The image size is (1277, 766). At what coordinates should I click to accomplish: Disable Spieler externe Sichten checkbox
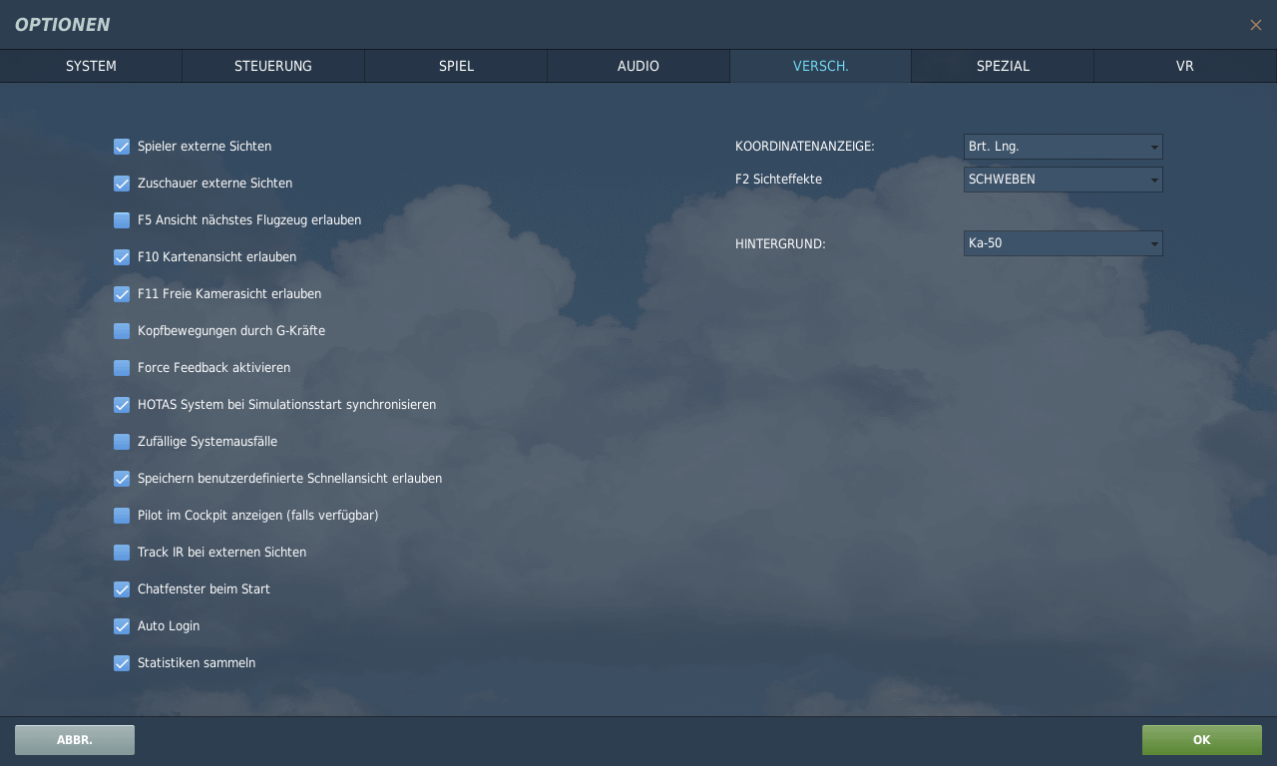pos(122,147)
